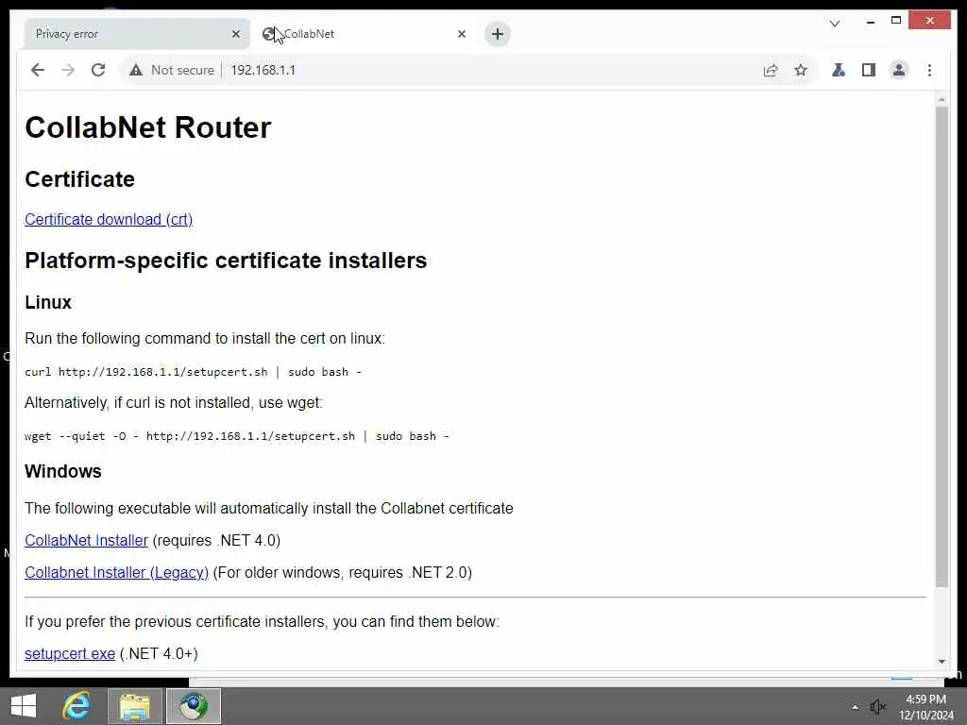Click the wget --quiet command text

pos(237,436)
